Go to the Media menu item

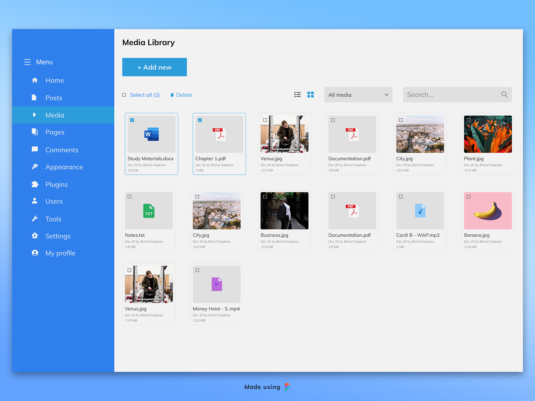(55, 115)
